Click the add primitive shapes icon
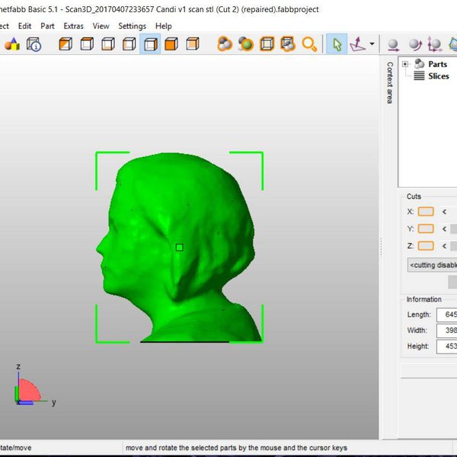Screen dimensions: 457x457 [x=12, y=44]
